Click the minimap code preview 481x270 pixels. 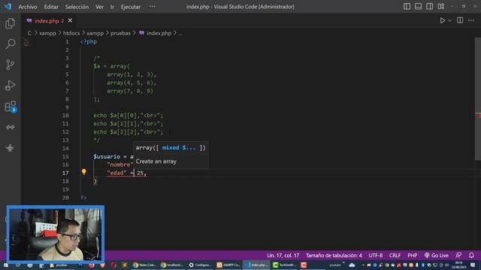click(27, 43)
